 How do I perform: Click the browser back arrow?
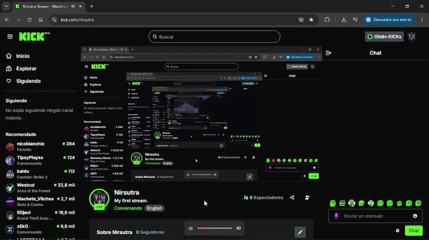pos(7,20)
